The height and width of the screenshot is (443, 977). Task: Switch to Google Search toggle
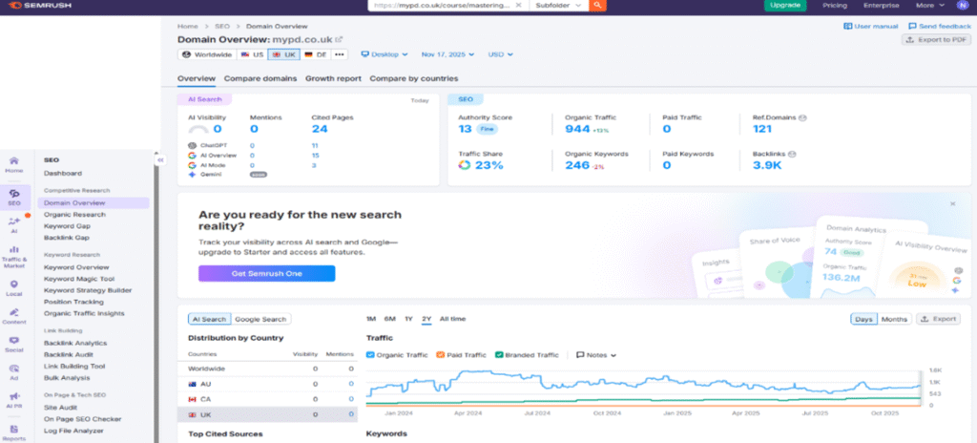pyautogui.click(x=260, y=319)
